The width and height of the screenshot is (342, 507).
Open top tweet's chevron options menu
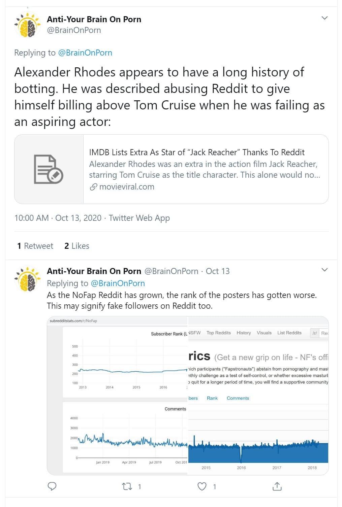(x=324, y=18)
